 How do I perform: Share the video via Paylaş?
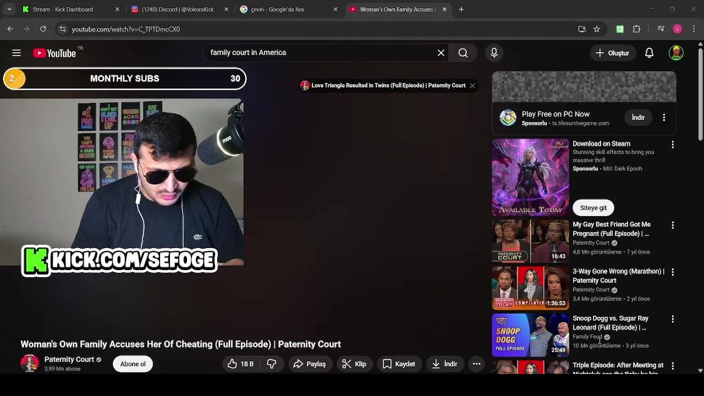coord(309,364)
